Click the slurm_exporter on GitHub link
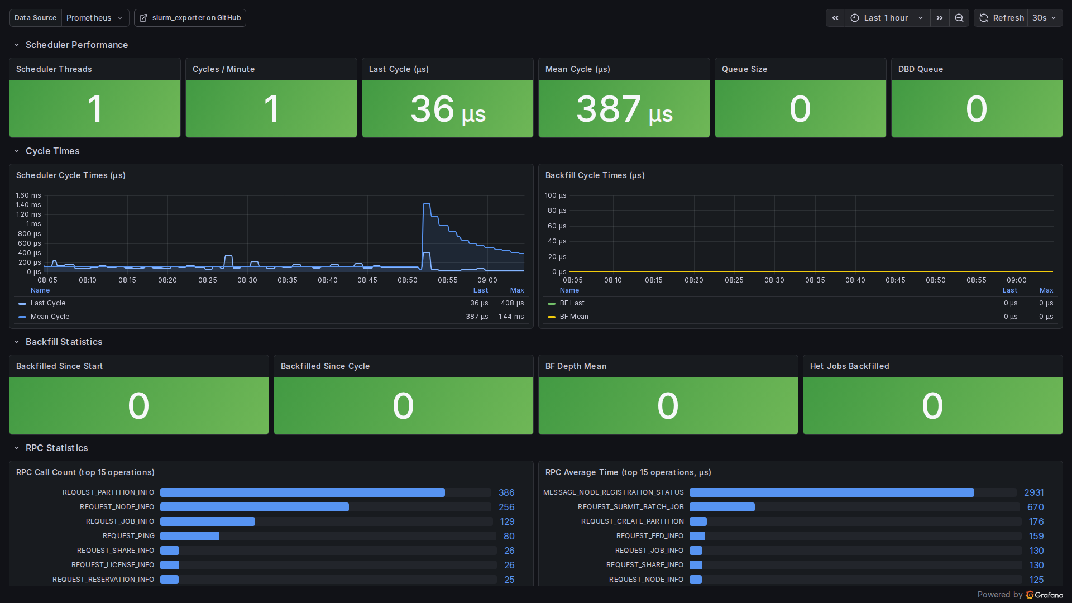Screen dimensions: 1072x603 [190, 18]
